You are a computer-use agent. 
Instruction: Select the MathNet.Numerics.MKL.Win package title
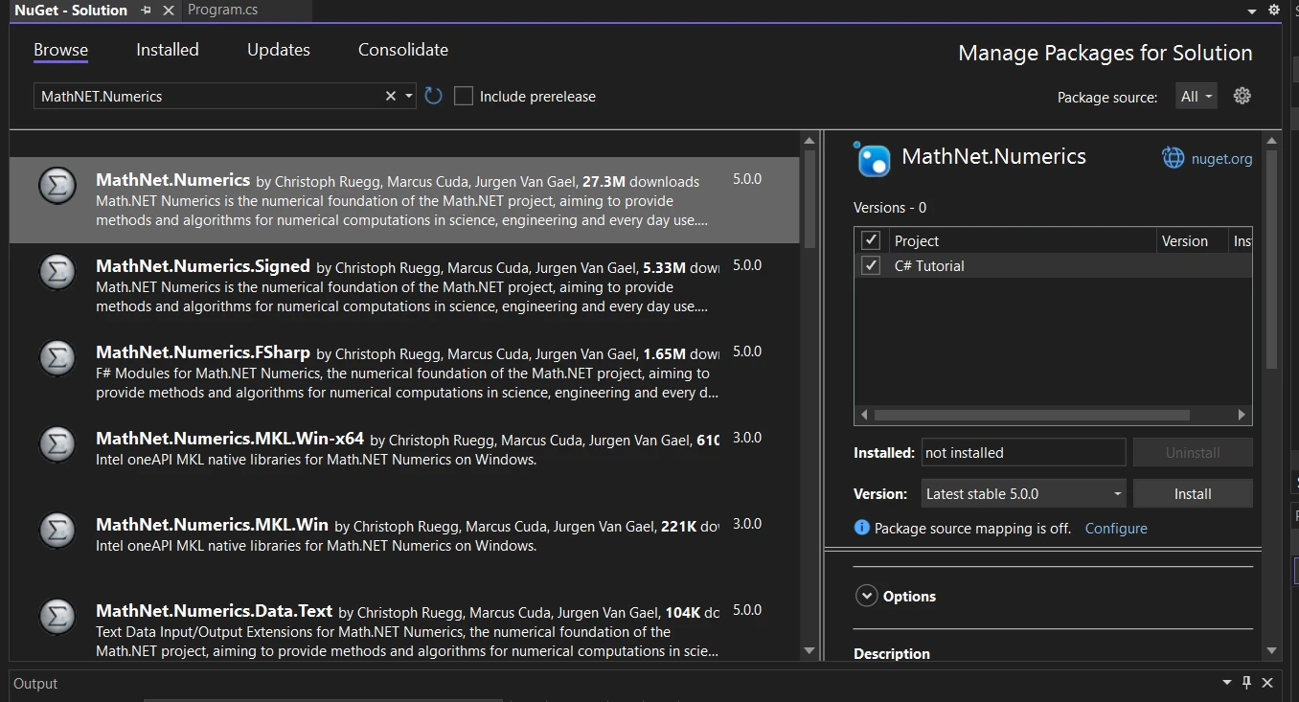212,525
